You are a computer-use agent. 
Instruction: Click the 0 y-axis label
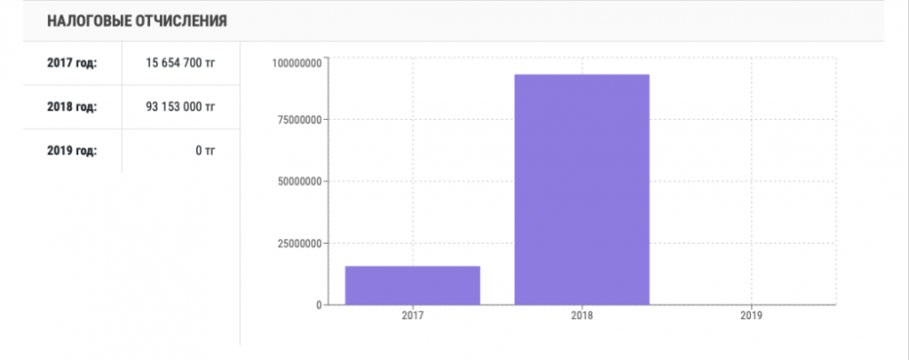point(319,305)
